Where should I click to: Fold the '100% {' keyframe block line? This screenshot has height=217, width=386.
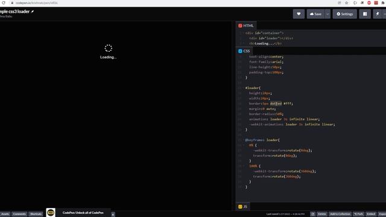click(x=255, y=166)
